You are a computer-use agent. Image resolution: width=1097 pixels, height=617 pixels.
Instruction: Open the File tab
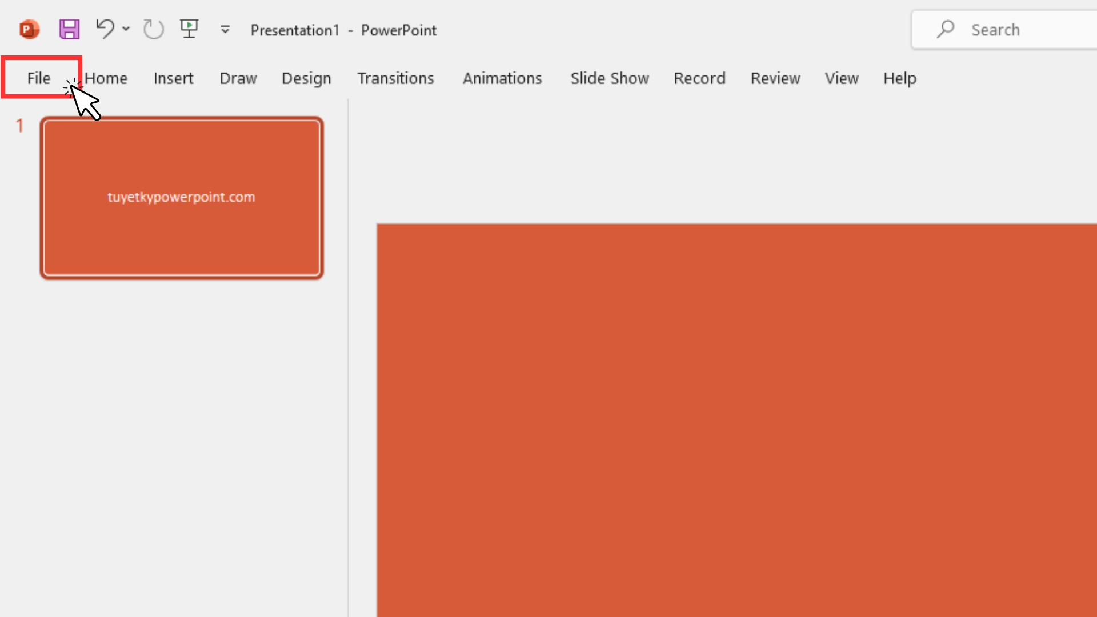click(x=39, y=78)
